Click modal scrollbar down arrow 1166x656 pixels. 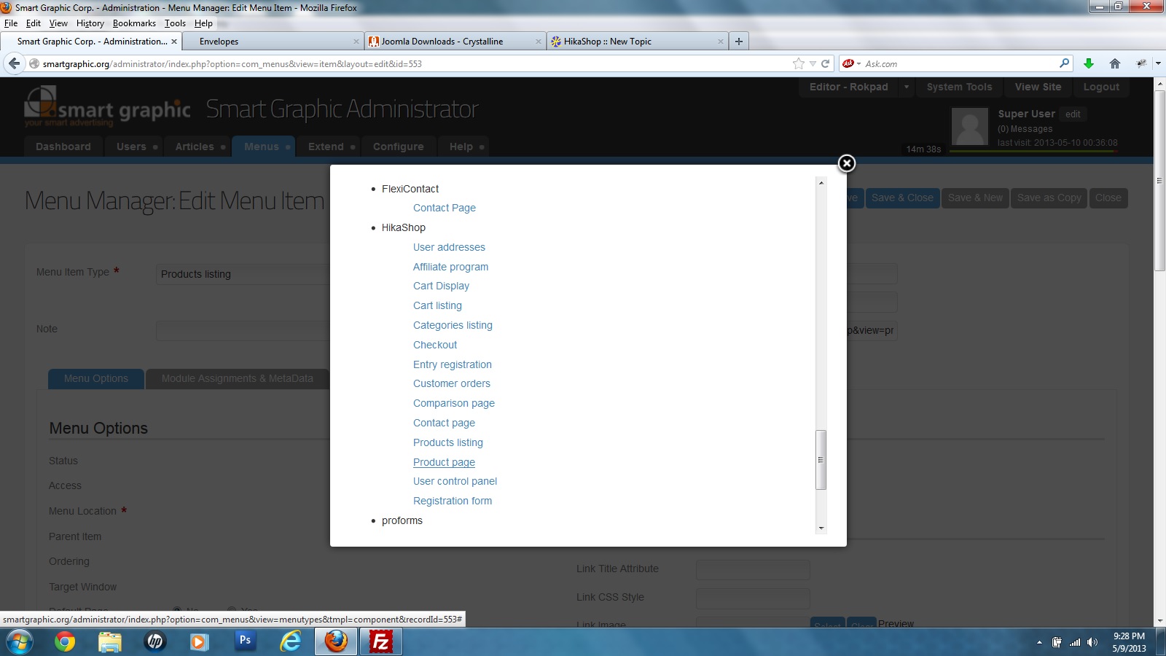coord(821,528)
